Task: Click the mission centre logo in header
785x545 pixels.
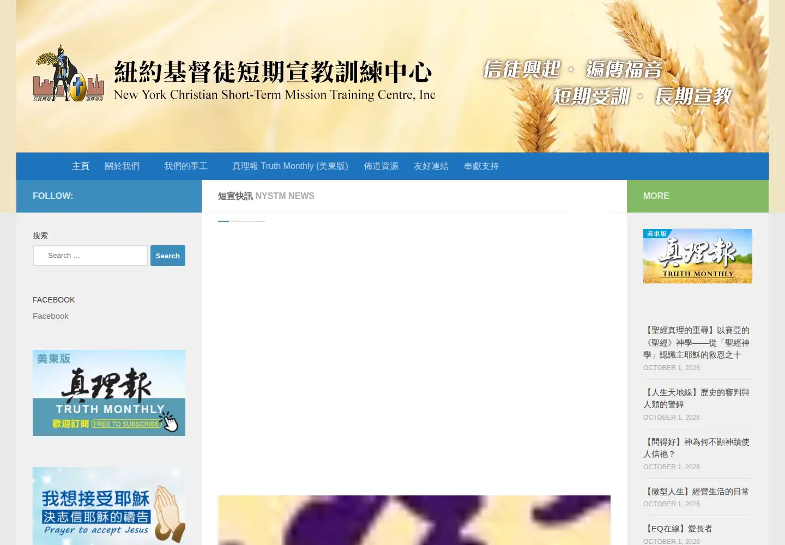Action: pyautogui.click(x=68, y=73)
